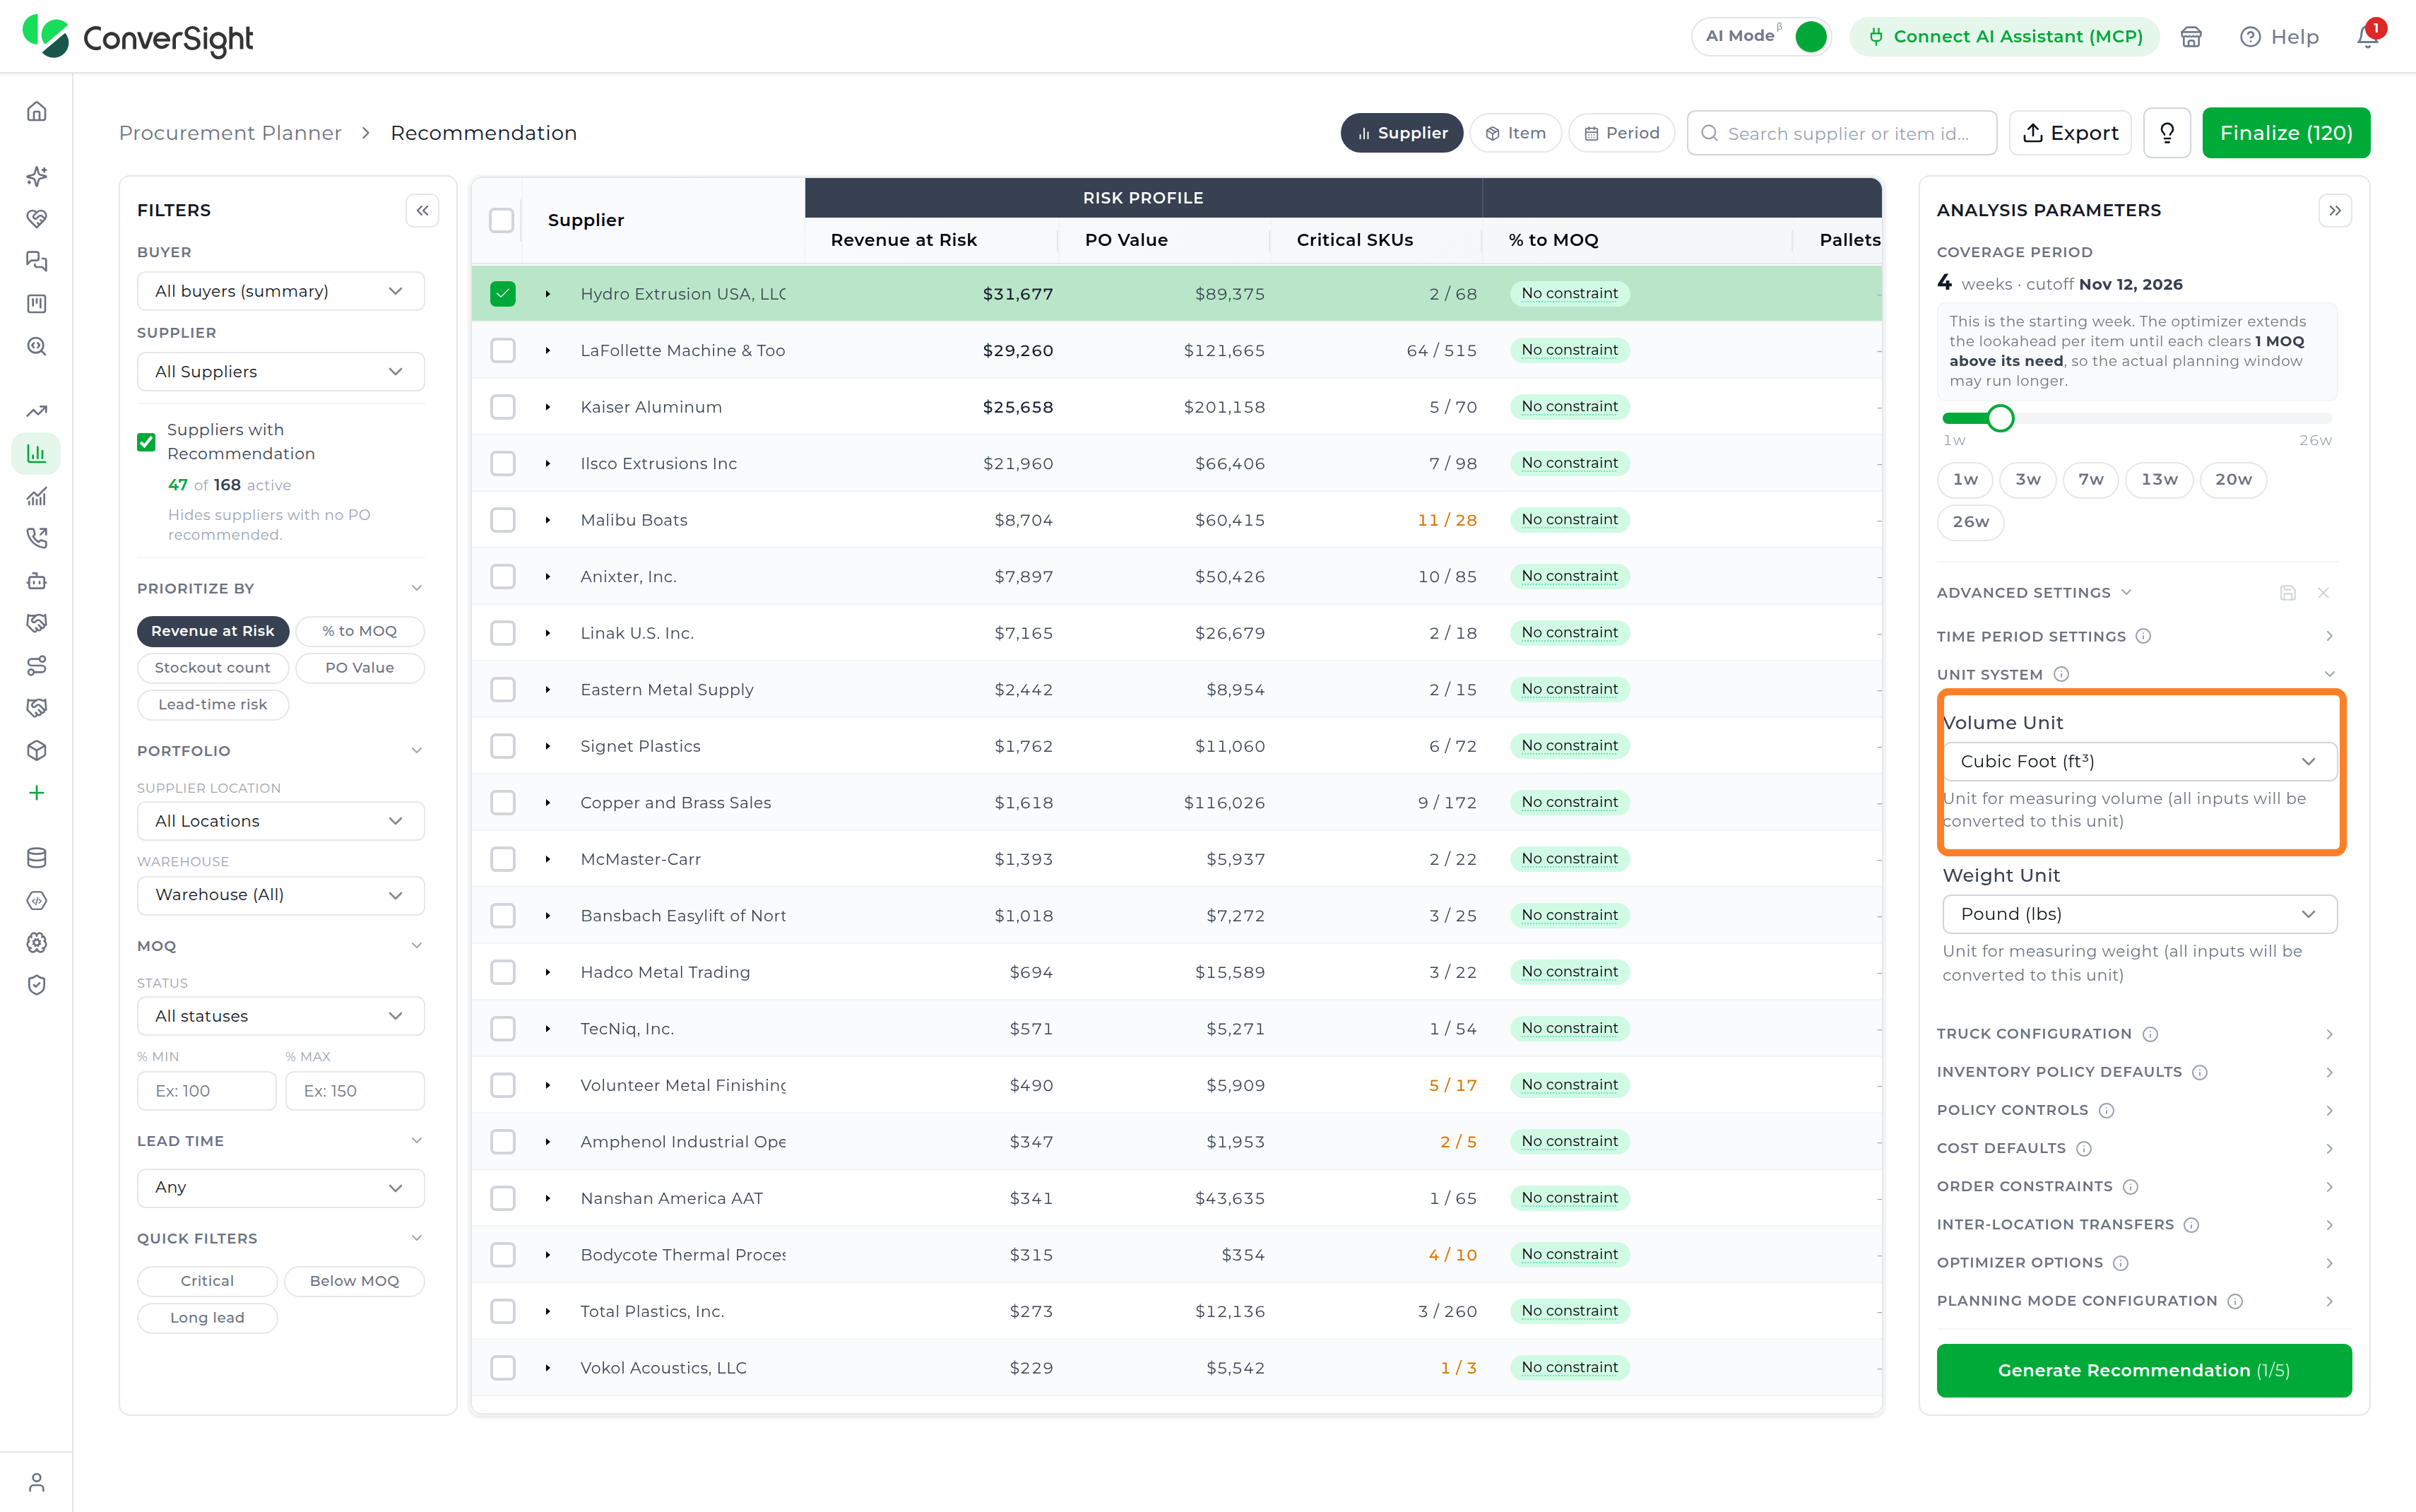This screenshot has width=2416, height=1512.
Task: Click the search supplier or item field
Action: tap(1841, 133)
